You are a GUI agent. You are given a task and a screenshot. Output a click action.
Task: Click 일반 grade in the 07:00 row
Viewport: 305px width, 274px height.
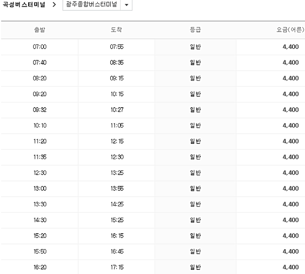pyautogui.click(x=195, y=47)
